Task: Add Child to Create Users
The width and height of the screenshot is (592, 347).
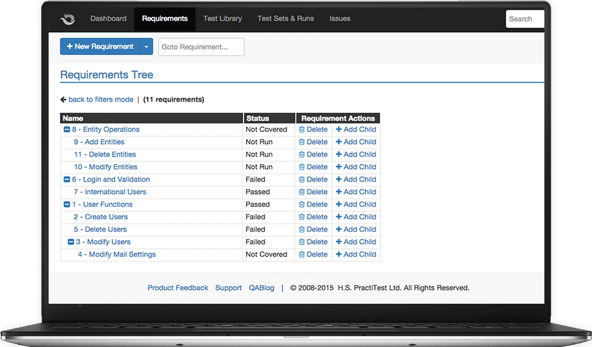Action: pyautogui.click(x=356, y=217)
